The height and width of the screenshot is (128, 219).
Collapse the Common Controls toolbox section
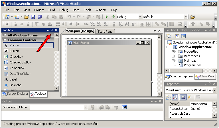point(5,40)
